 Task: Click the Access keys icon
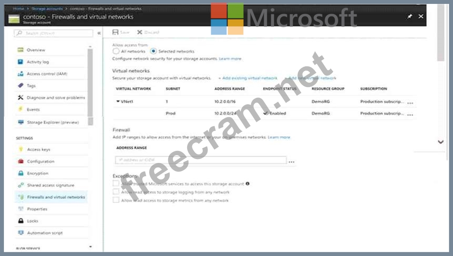pos(21,149)
